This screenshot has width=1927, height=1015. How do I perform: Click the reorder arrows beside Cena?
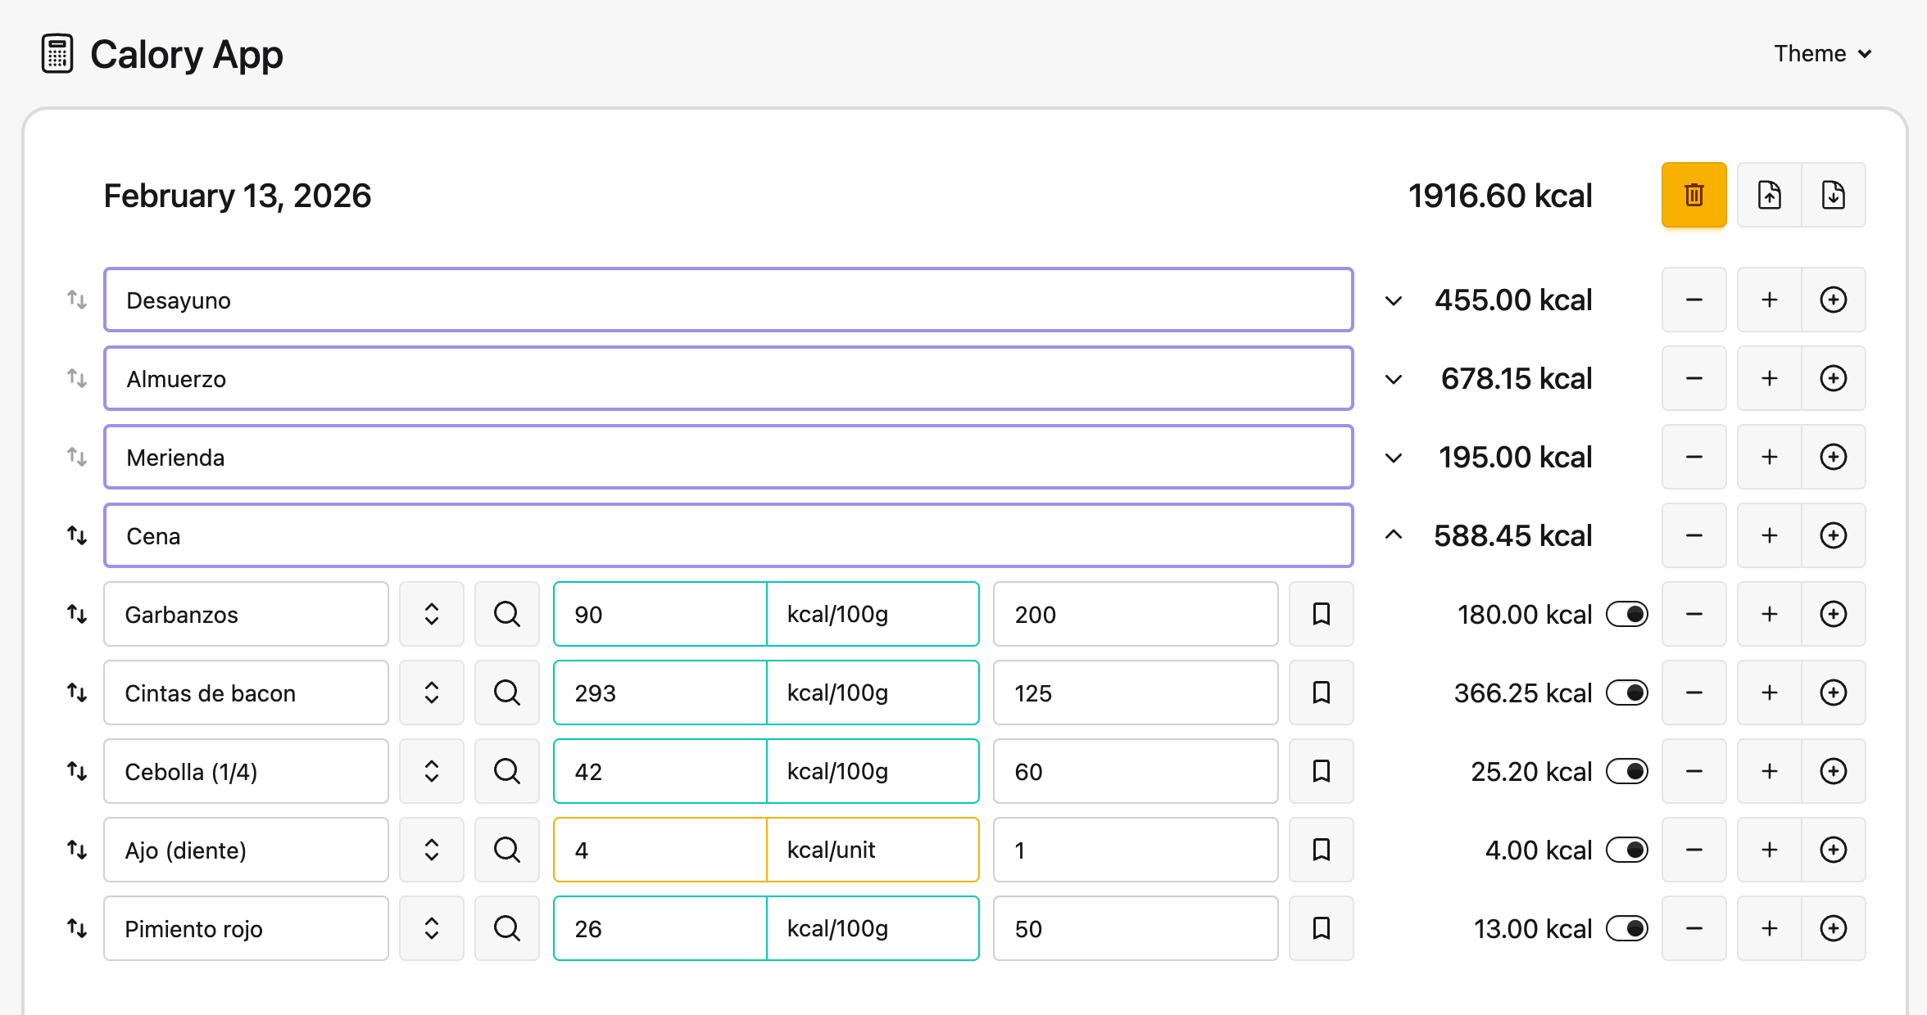coord(77,535)
